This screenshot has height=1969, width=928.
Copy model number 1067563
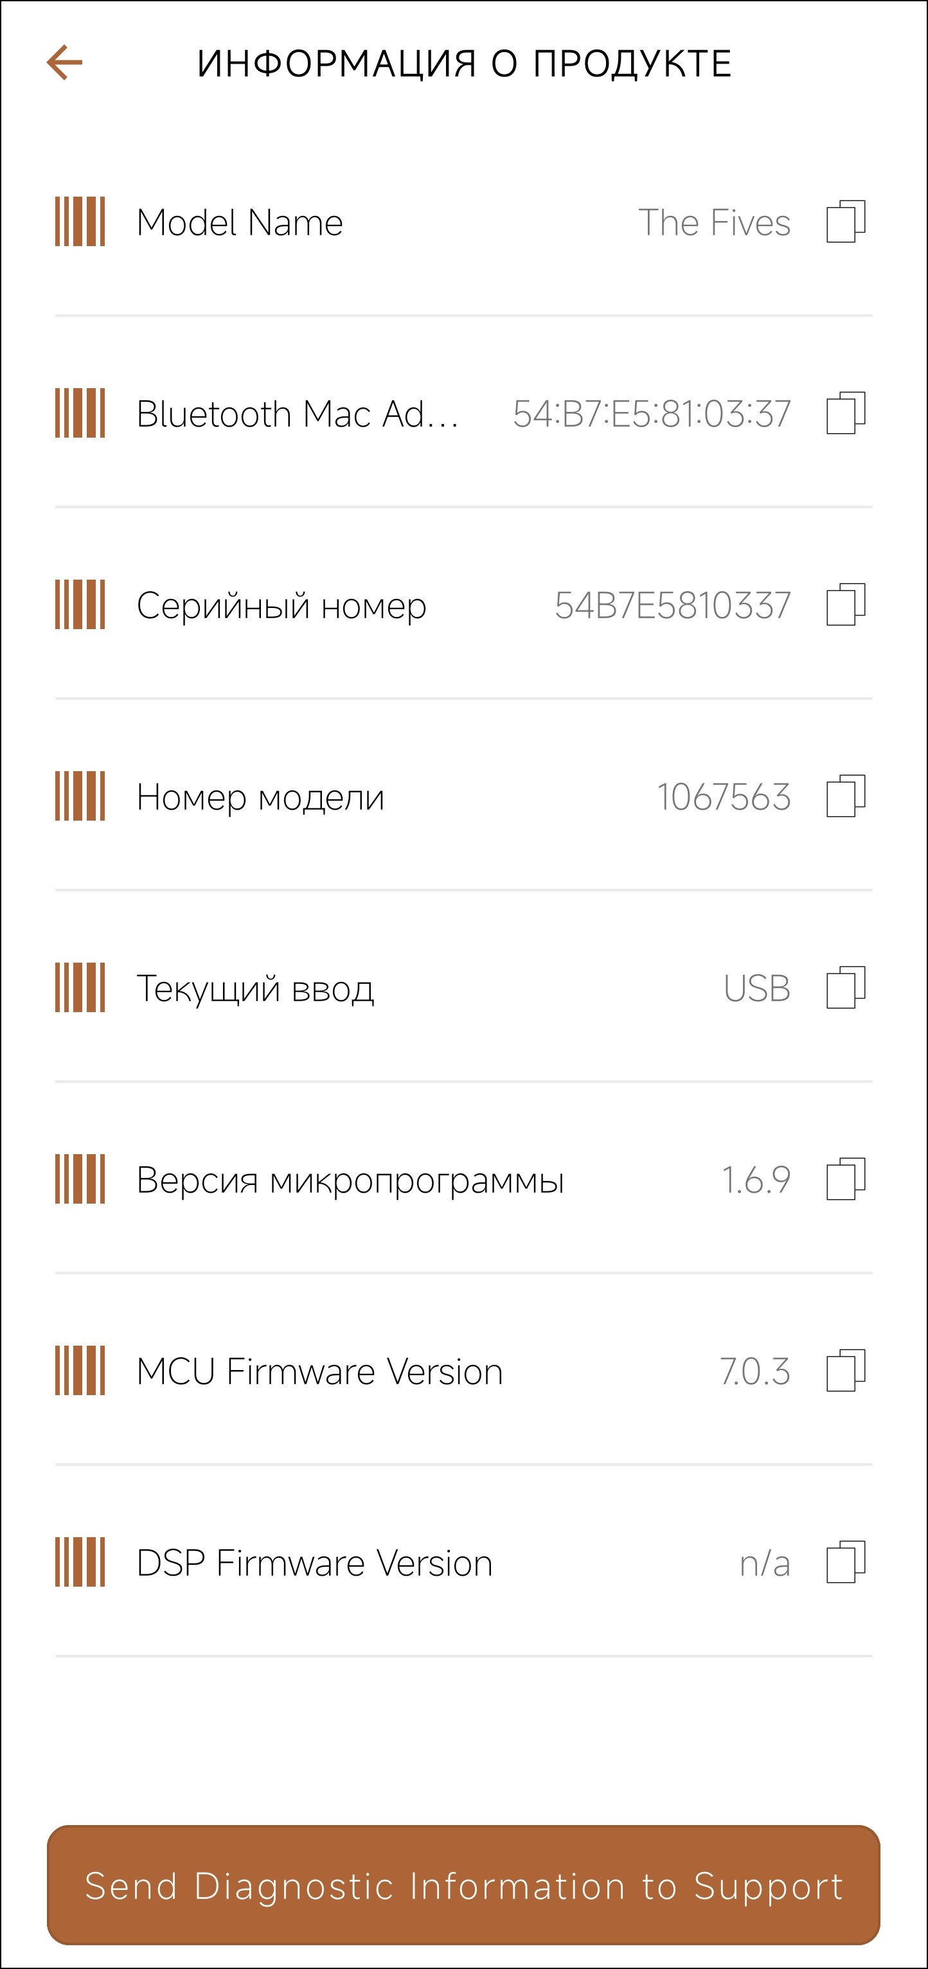[x=846, y=796]
